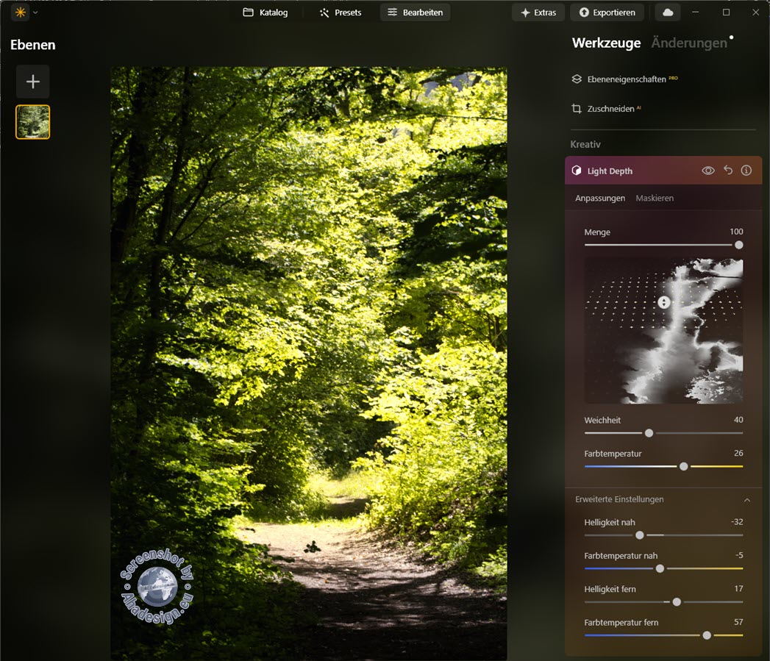770x661 pixels.
Task: Collapse the Erweiterte Einstellungen section
Action: coord(747,499)
